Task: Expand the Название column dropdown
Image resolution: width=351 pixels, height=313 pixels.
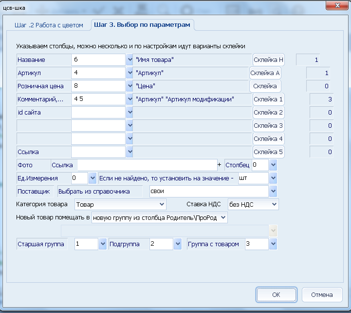Action: click(x=129, y=60)
